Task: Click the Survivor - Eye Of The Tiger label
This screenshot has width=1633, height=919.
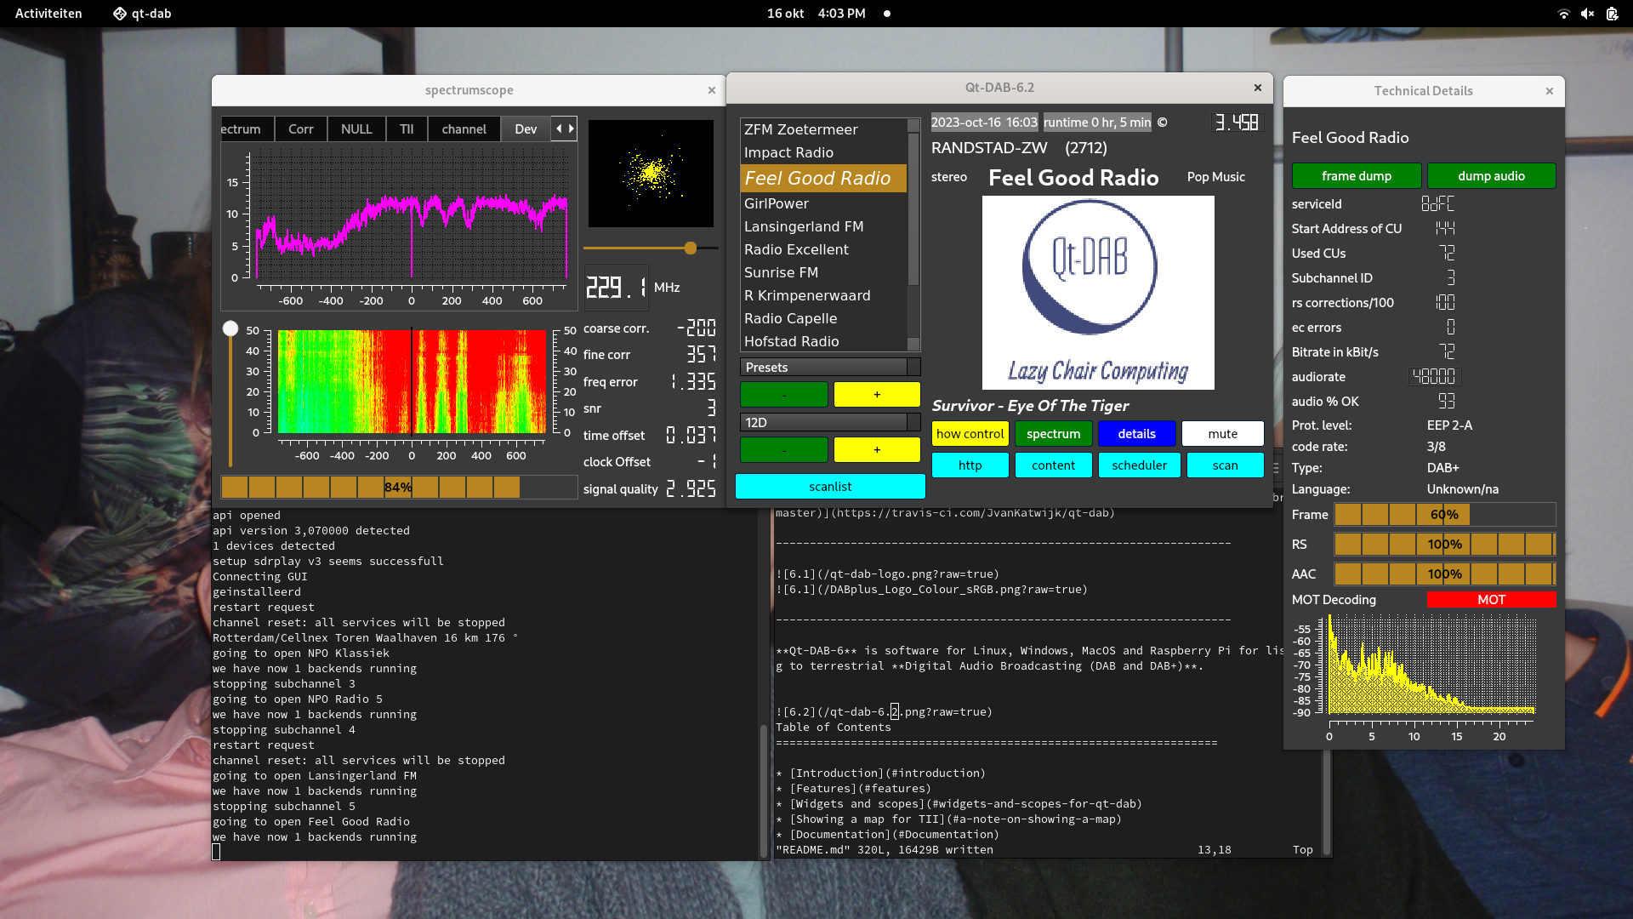Action: tap(1031, 406)
